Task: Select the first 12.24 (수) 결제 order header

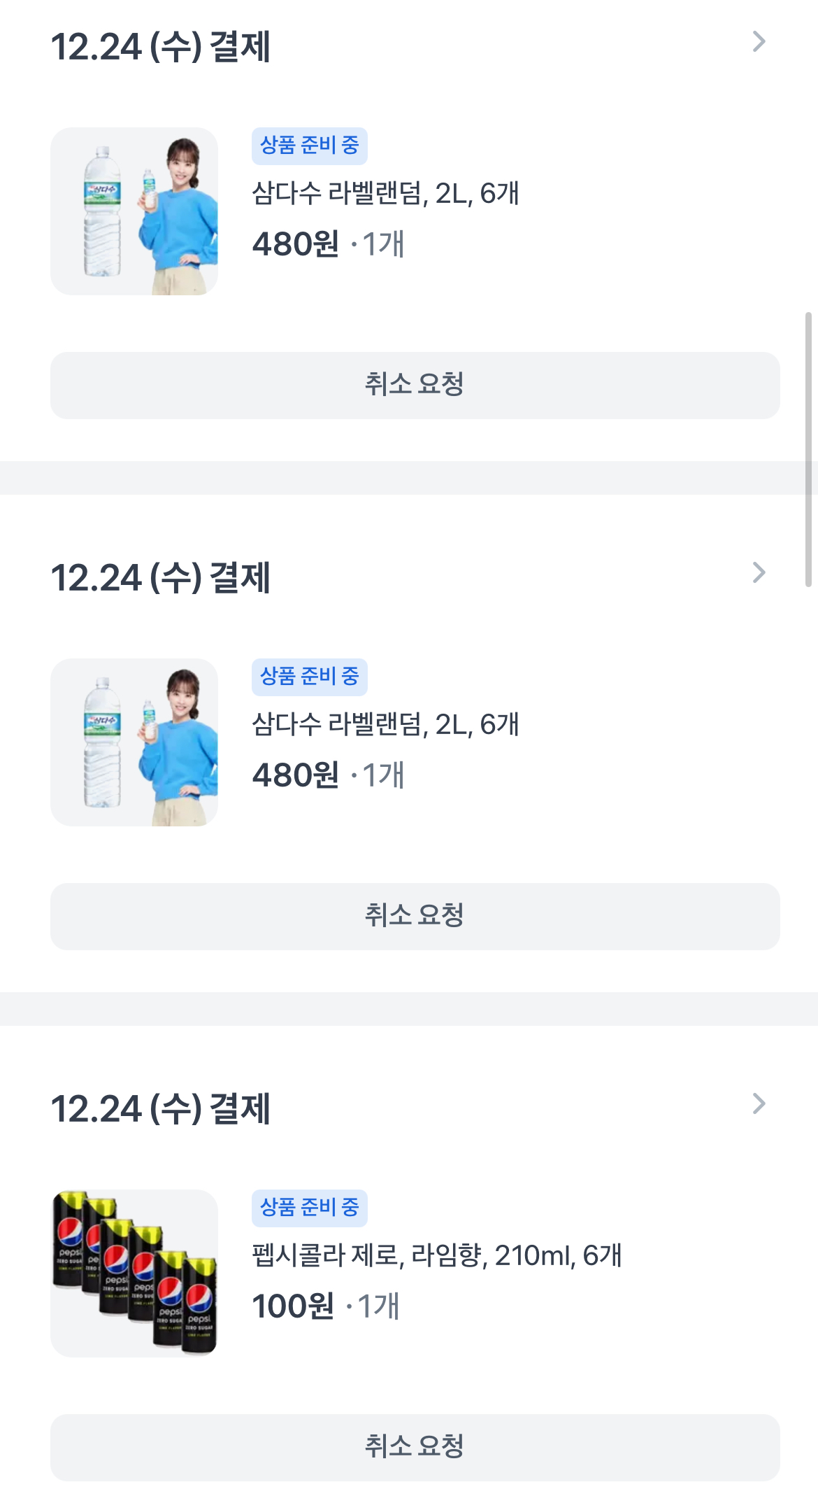Action: click(x=161, y=47)
